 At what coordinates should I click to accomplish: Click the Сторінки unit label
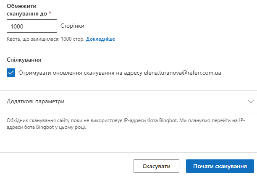(x=73, y=26)
